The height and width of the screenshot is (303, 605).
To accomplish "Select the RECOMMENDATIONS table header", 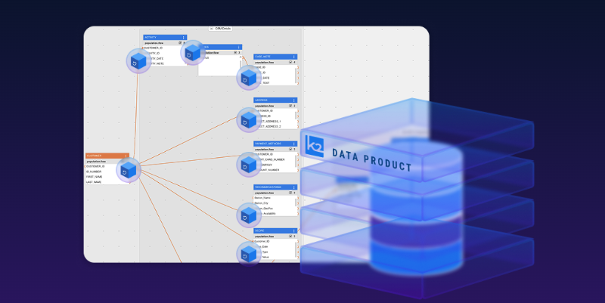I will point(275,187).
